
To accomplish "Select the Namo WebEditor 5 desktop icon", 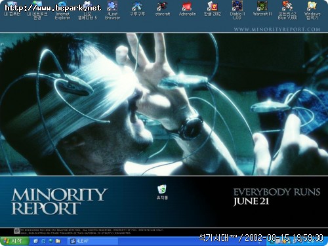I will click(x=87, y=10).
